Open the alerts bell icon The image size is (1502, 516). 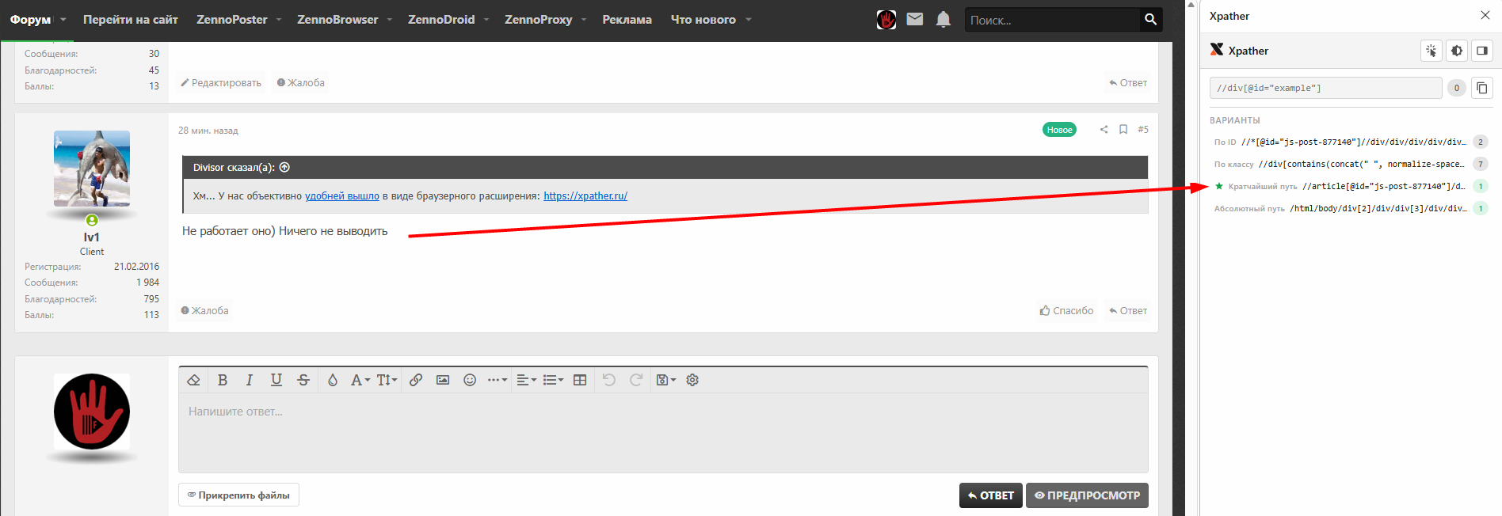tap(943, 19)
